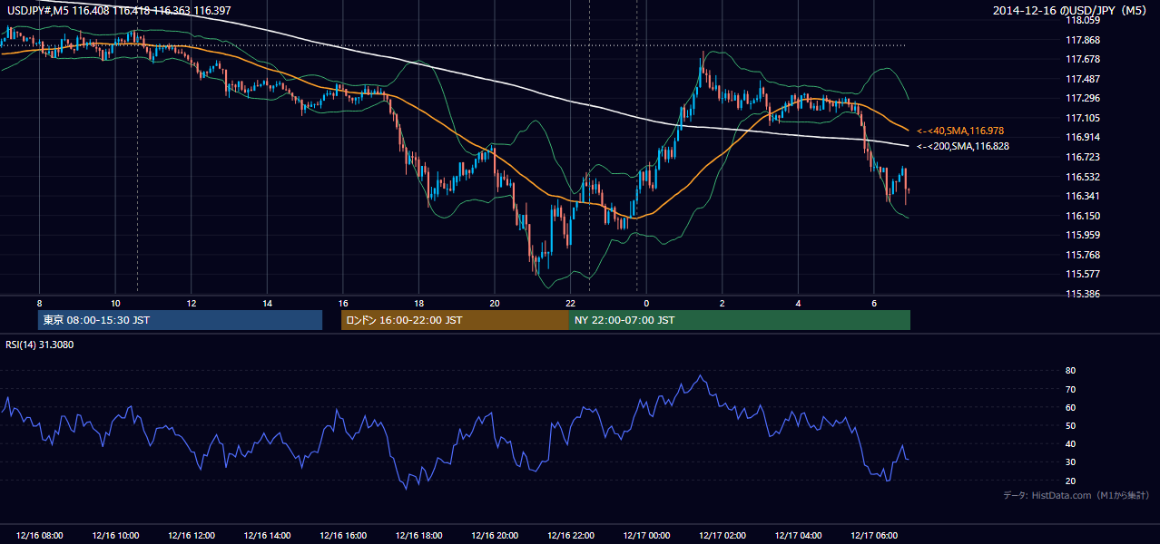The image size is (1160, 544).
Task: Select the NY 22:00-07:00 JST session bar
Action: [x=740, y=320]
